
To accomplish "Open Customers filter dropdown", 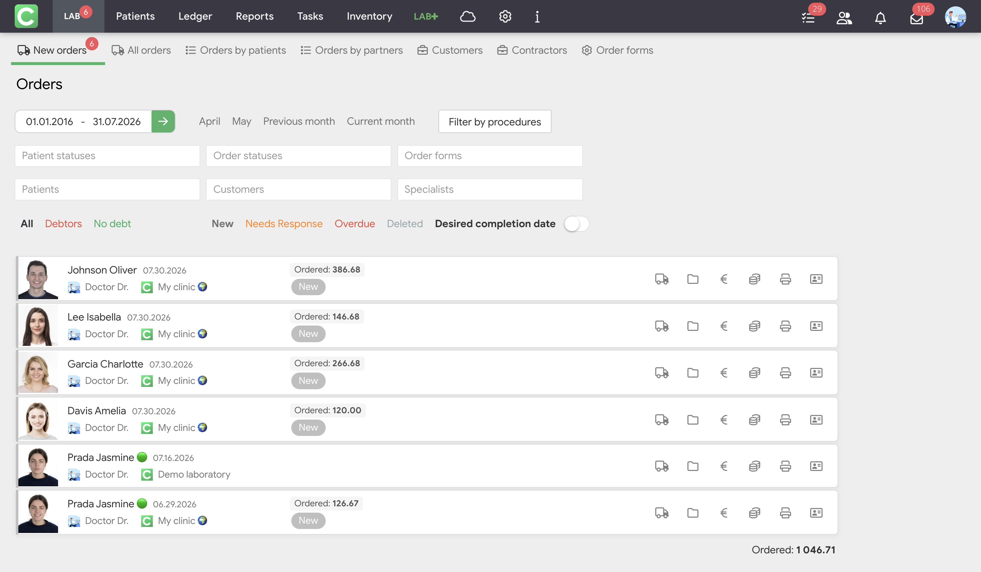I will coord(299,189).
